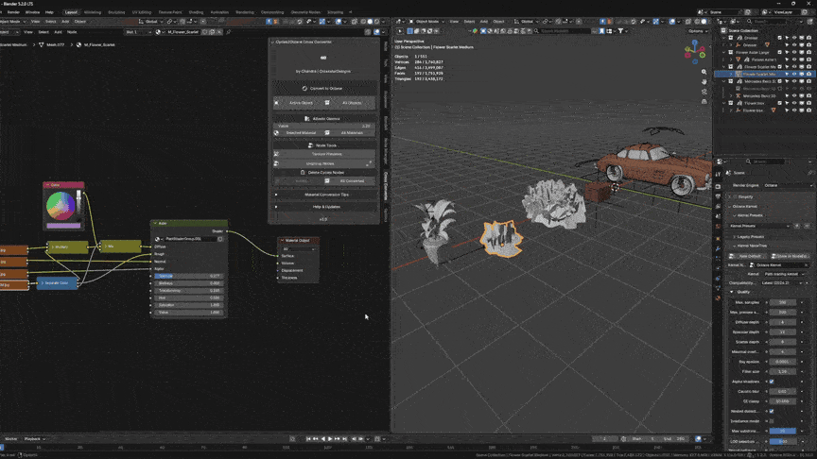The width and height of the screenshot is (817, 459).
Task: Click the color wheel in Color node
Action: (x=61, y=206)
